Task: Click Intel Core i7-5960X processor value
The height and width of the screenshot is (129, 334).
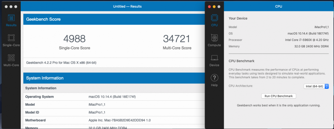Action: (x=307, y=40)
